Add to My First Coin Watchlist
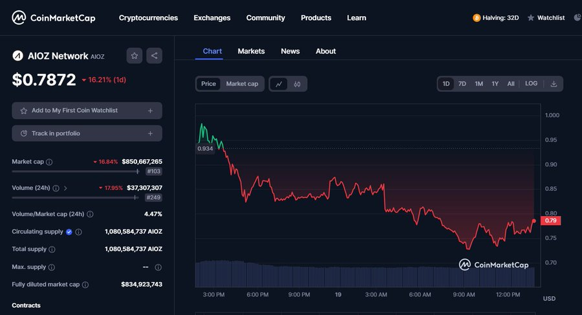Viewport: 582px width, 315px height. point(87,111)
